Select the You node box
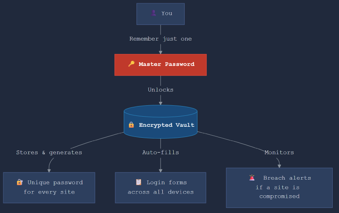Image resolution: width=339 pixels, height=213 pixels. (161, 14)
